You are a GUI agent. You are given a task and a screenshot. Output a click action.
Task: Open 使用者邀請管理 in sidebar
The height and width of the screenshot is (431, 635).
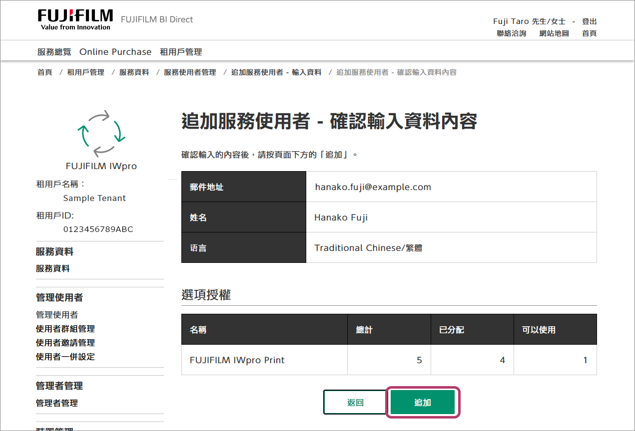[65, 343]
